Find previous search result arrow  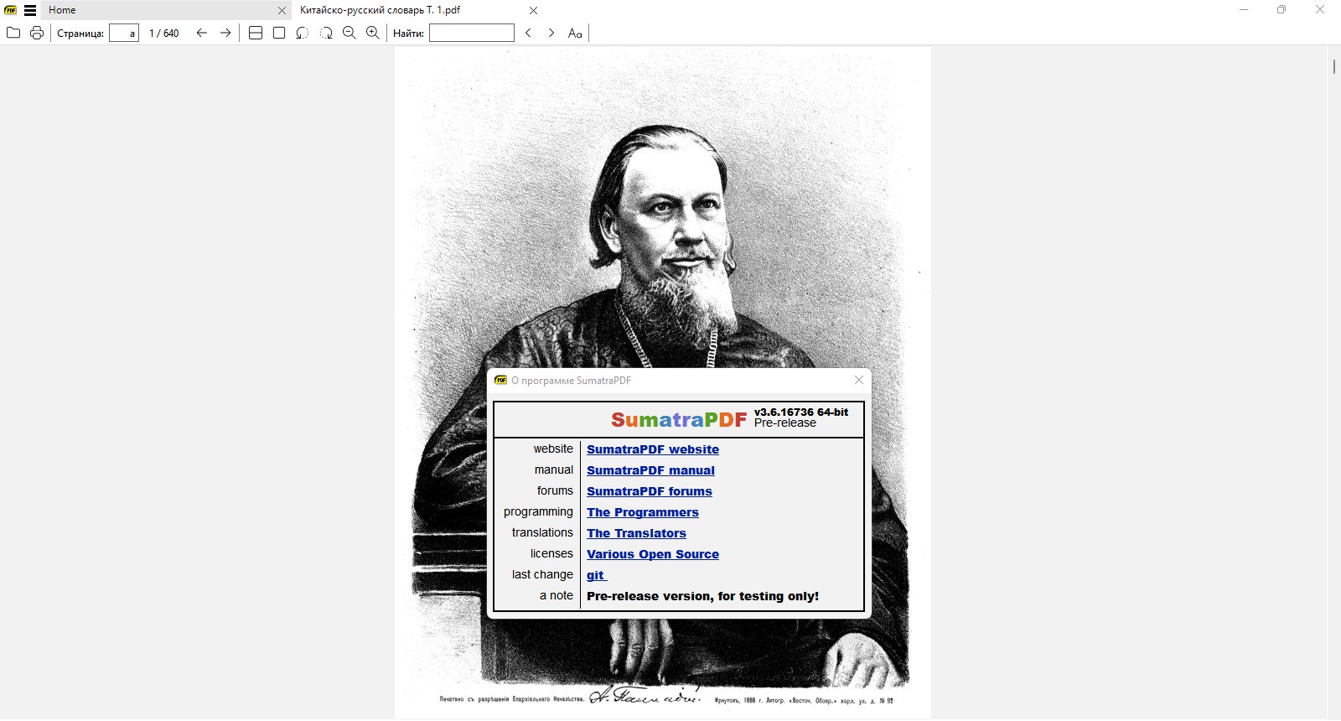pyautogui.click(x=528, y=33)
